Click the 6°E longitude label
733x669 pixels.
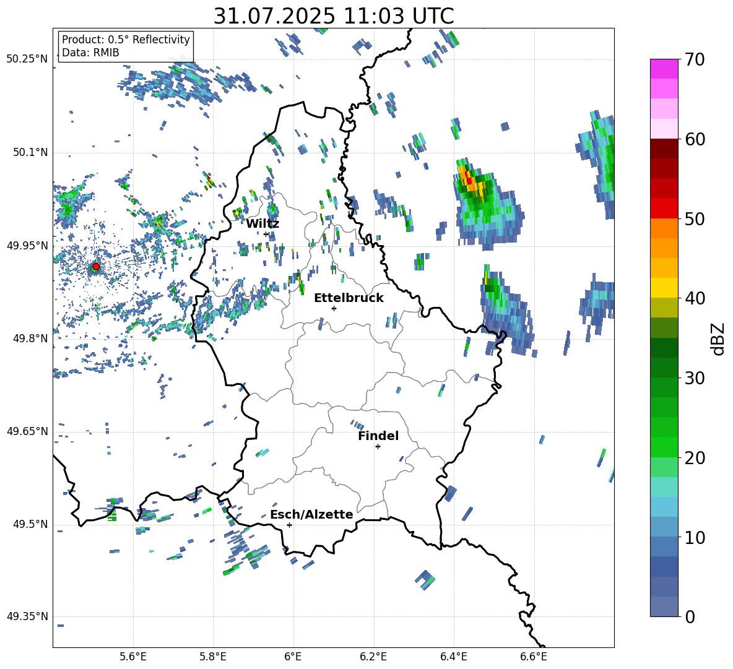[293, 657]
